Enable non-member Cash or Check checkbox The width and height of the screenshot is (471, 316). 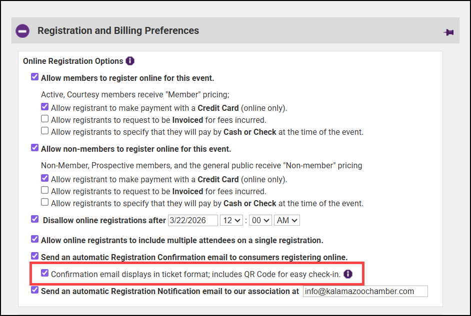pos(45,203)
